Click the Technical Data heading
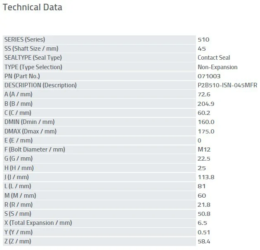 32,7
